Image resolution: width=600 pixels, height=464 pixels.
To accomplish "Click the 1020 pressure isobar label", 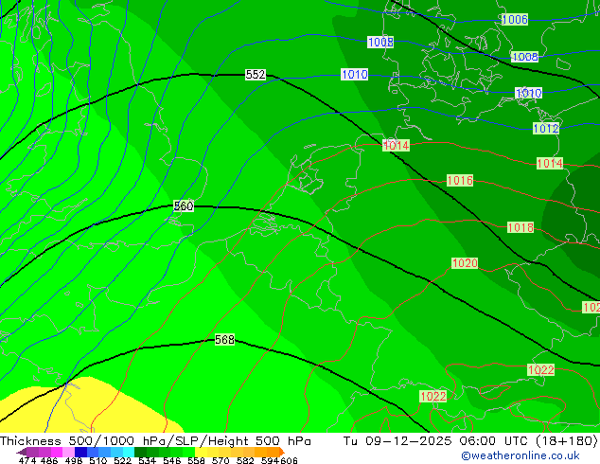I will tap(465, 263).
